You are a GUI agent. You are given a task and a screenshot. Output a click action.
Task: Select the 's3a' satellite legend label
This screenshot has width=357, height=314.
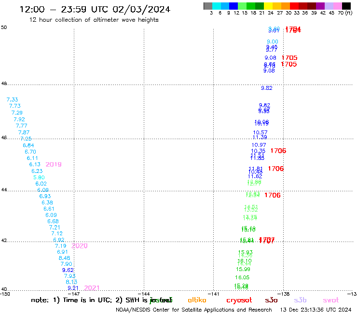[271, 300]
